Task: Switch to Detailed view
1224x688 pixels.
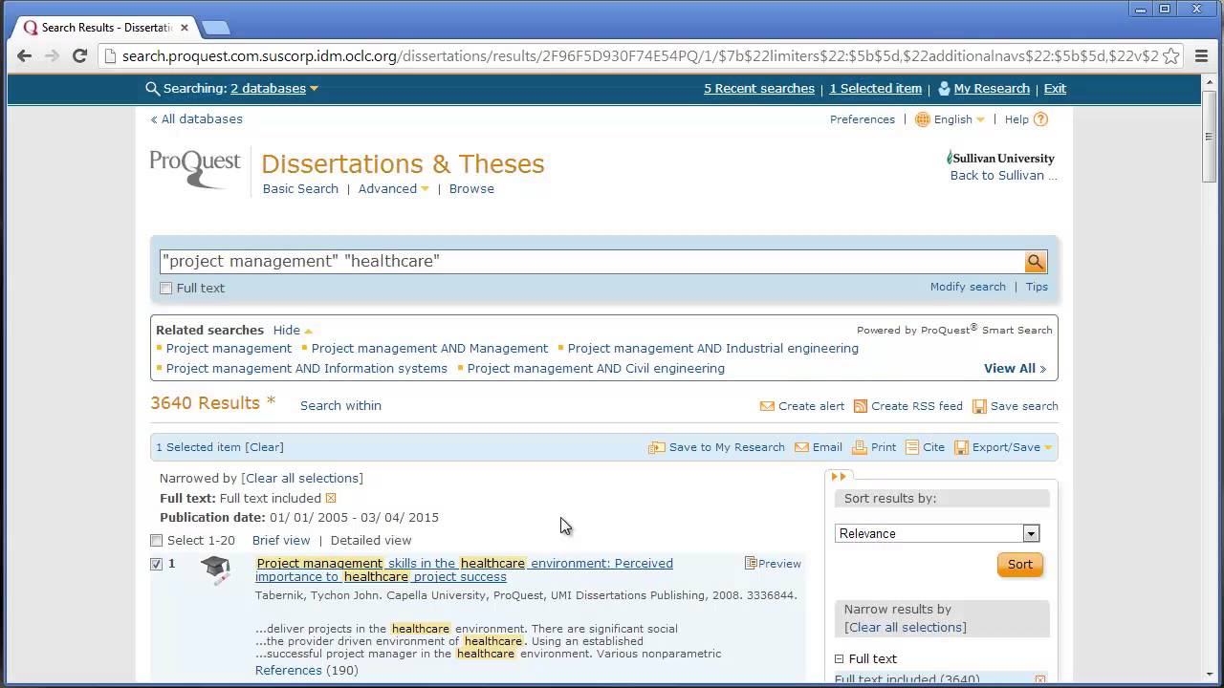Action: 371,540
